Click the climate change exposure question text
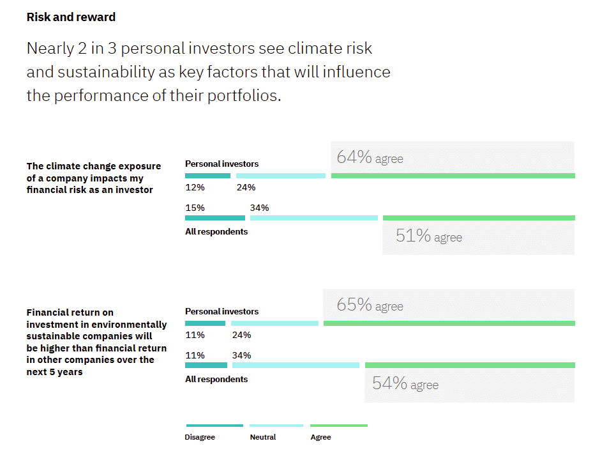This screenshot has width=616, height=462. point(94,178)
